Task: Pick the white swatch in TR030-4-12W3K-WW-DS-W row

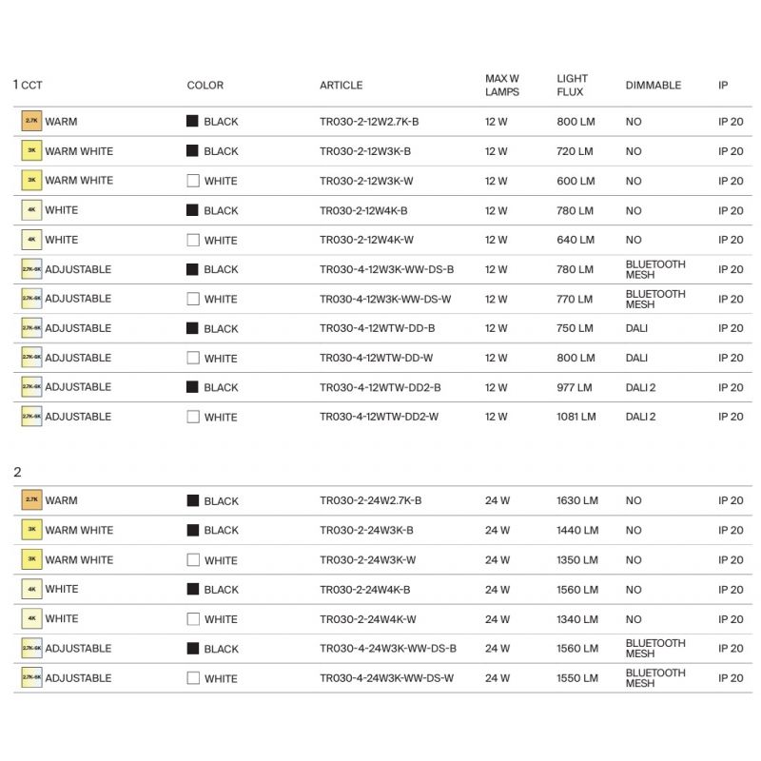Action: (193, 299)
